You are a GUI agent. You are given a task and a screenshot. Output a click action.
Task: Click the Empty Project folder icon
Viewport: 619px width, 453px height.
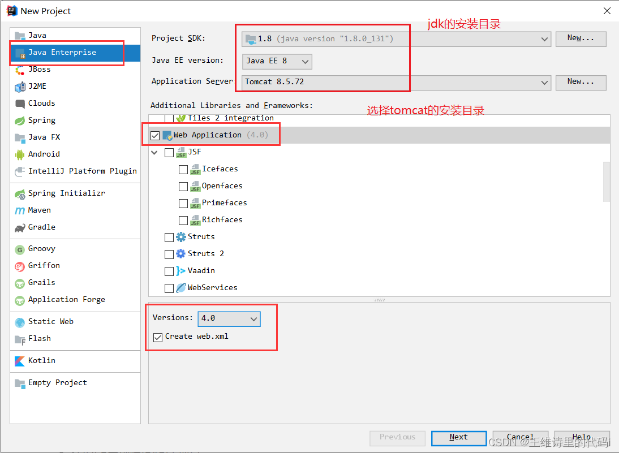[20, 383]
